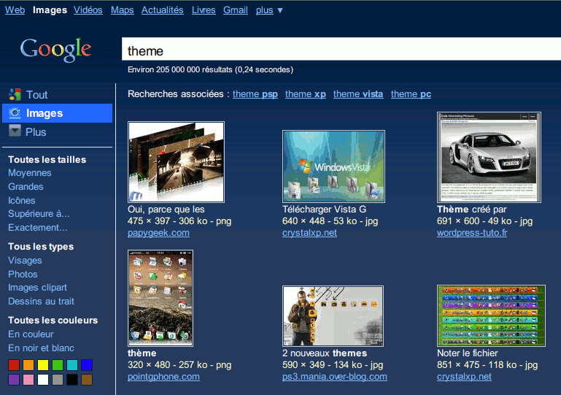This screenshot has width=561, height=395.
Task: Click the Plus envelope icon in sidebar
Action: point(15,131)
